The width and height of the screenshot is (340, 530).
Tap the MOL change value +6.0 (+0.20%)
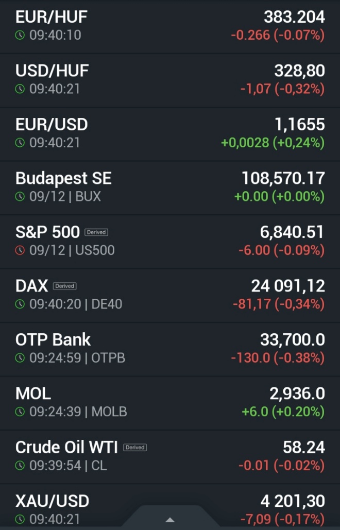pyautogui.click(x=283, y=412)
